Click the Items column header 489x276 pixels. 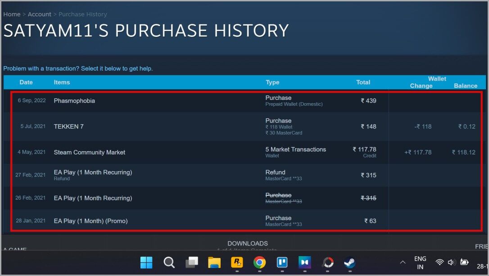[x=62, y=82]
